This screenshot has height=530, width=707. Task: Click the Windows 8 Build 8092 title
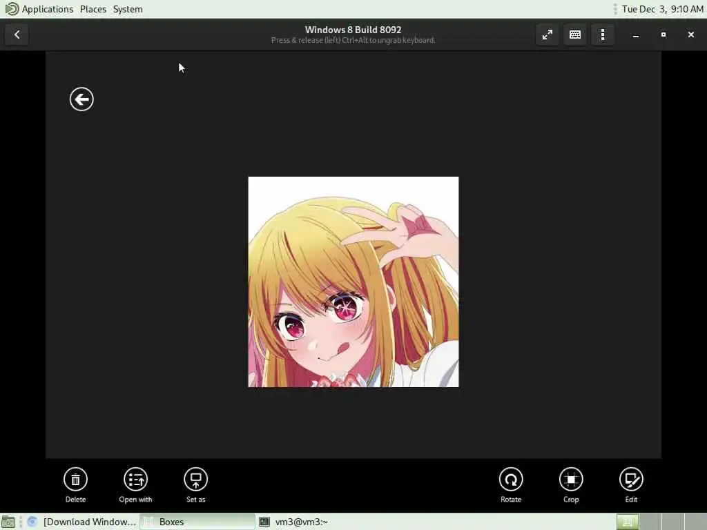(x=353, y=30)
